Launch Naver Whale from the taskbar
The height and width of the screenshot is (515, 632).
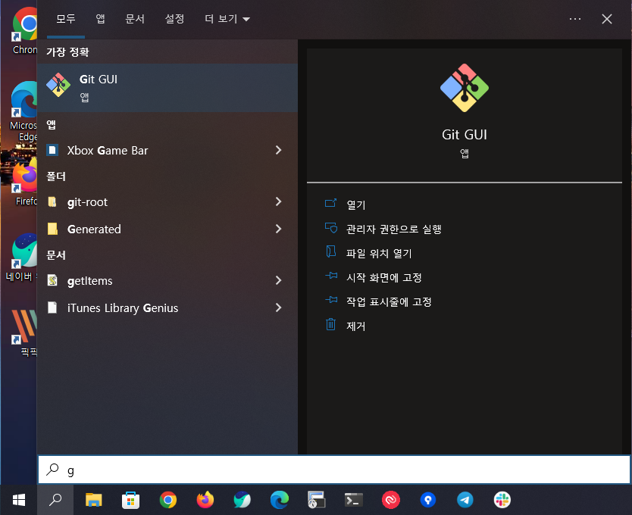click(x=242, y=500)
